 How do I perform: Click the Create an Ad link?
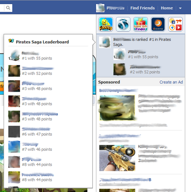(171, 82)
